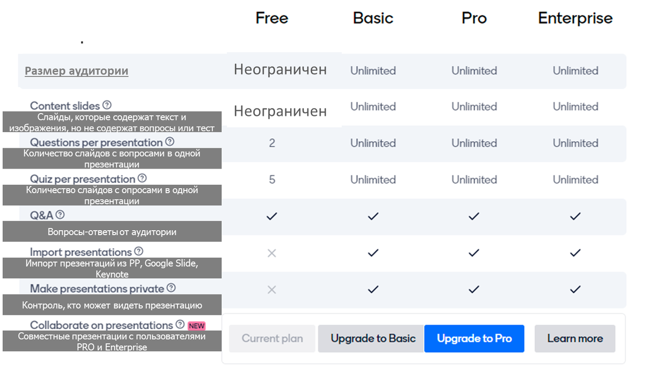Click help icon beside Collaborate on presentations

point(180,324)
